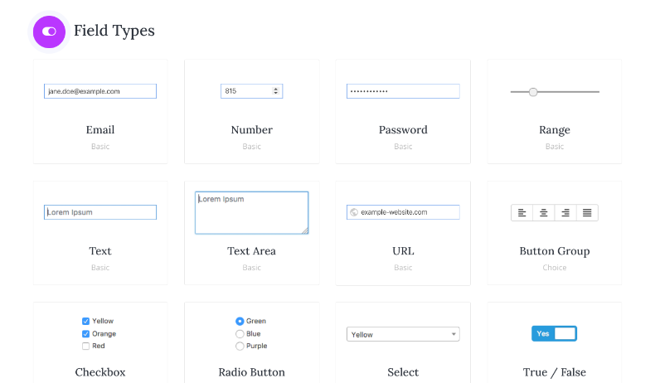Screen dimensions: 655x383
Task: Focus the password input field
Action: click(403, 91)
